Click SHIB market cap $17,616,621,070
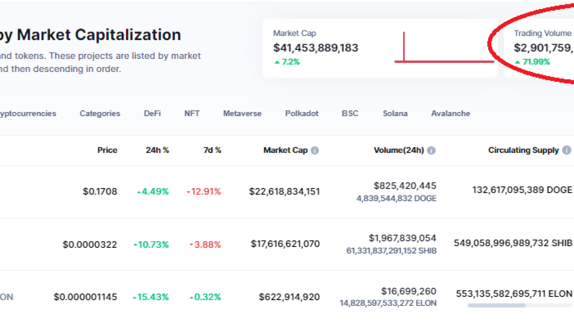The height and width of the screenshot is (323, 574). pos(285,244)
